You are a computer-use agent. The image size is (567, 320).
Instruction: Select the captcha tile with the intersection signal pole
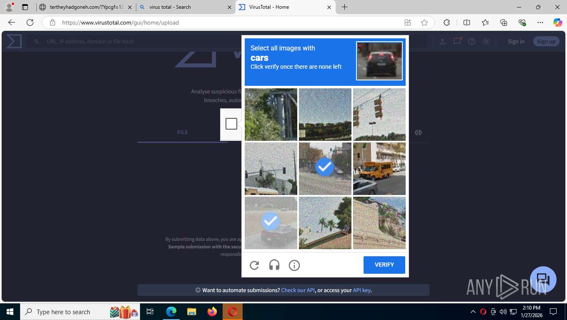pos(271,169)
